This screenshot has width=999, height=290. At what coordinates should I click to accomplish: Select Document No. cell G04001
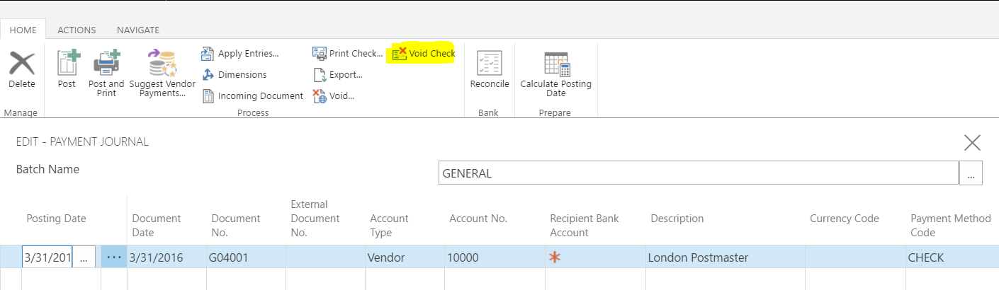pos(246,257)
